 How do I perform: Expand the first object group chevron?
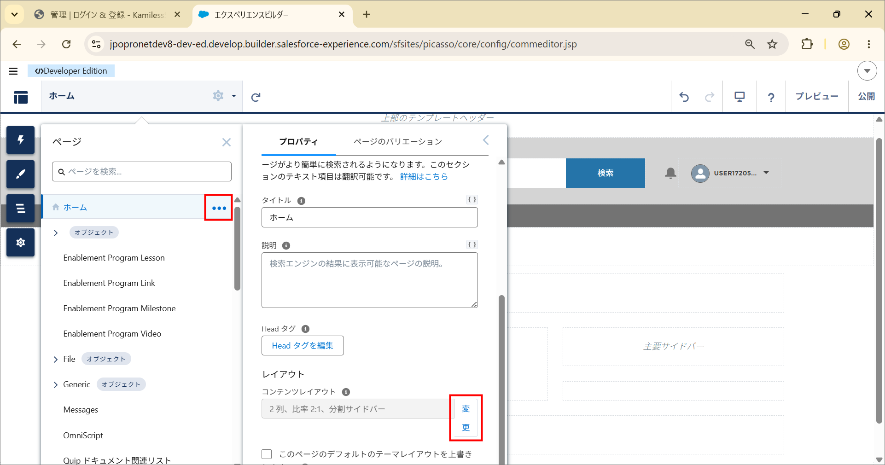(x=56, y=233)
